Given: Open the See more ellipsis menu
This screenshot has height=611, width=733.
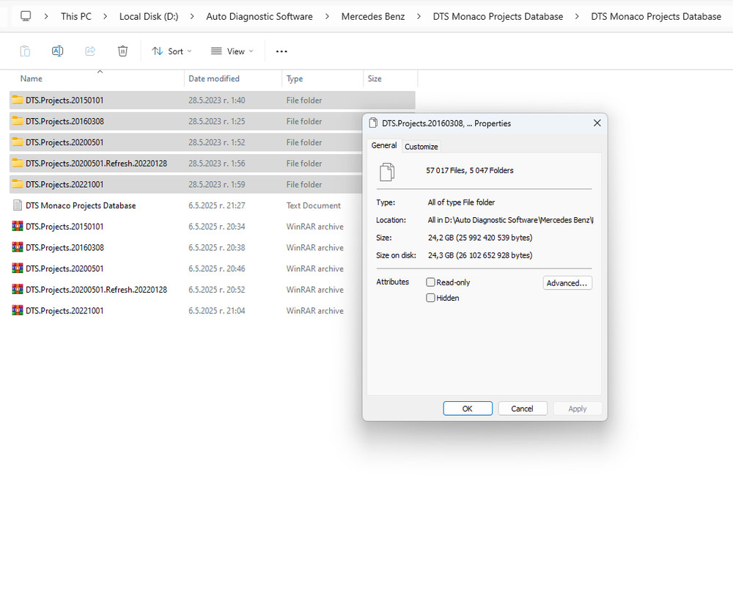Looking at the screenshot, I should [281, 51].
